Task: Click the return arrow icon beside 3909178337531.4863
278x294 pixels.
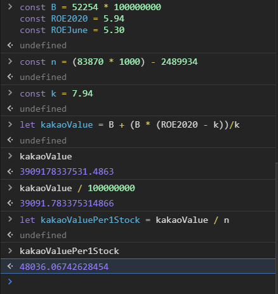Action: tap(10, 171)
